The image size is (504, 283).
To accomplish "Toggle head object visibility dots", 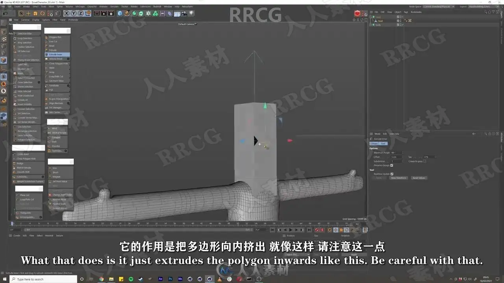I will [401, 21].
